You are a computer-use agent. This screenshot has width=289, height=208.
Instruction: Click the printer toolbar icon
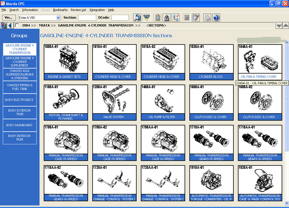[207, 18]
